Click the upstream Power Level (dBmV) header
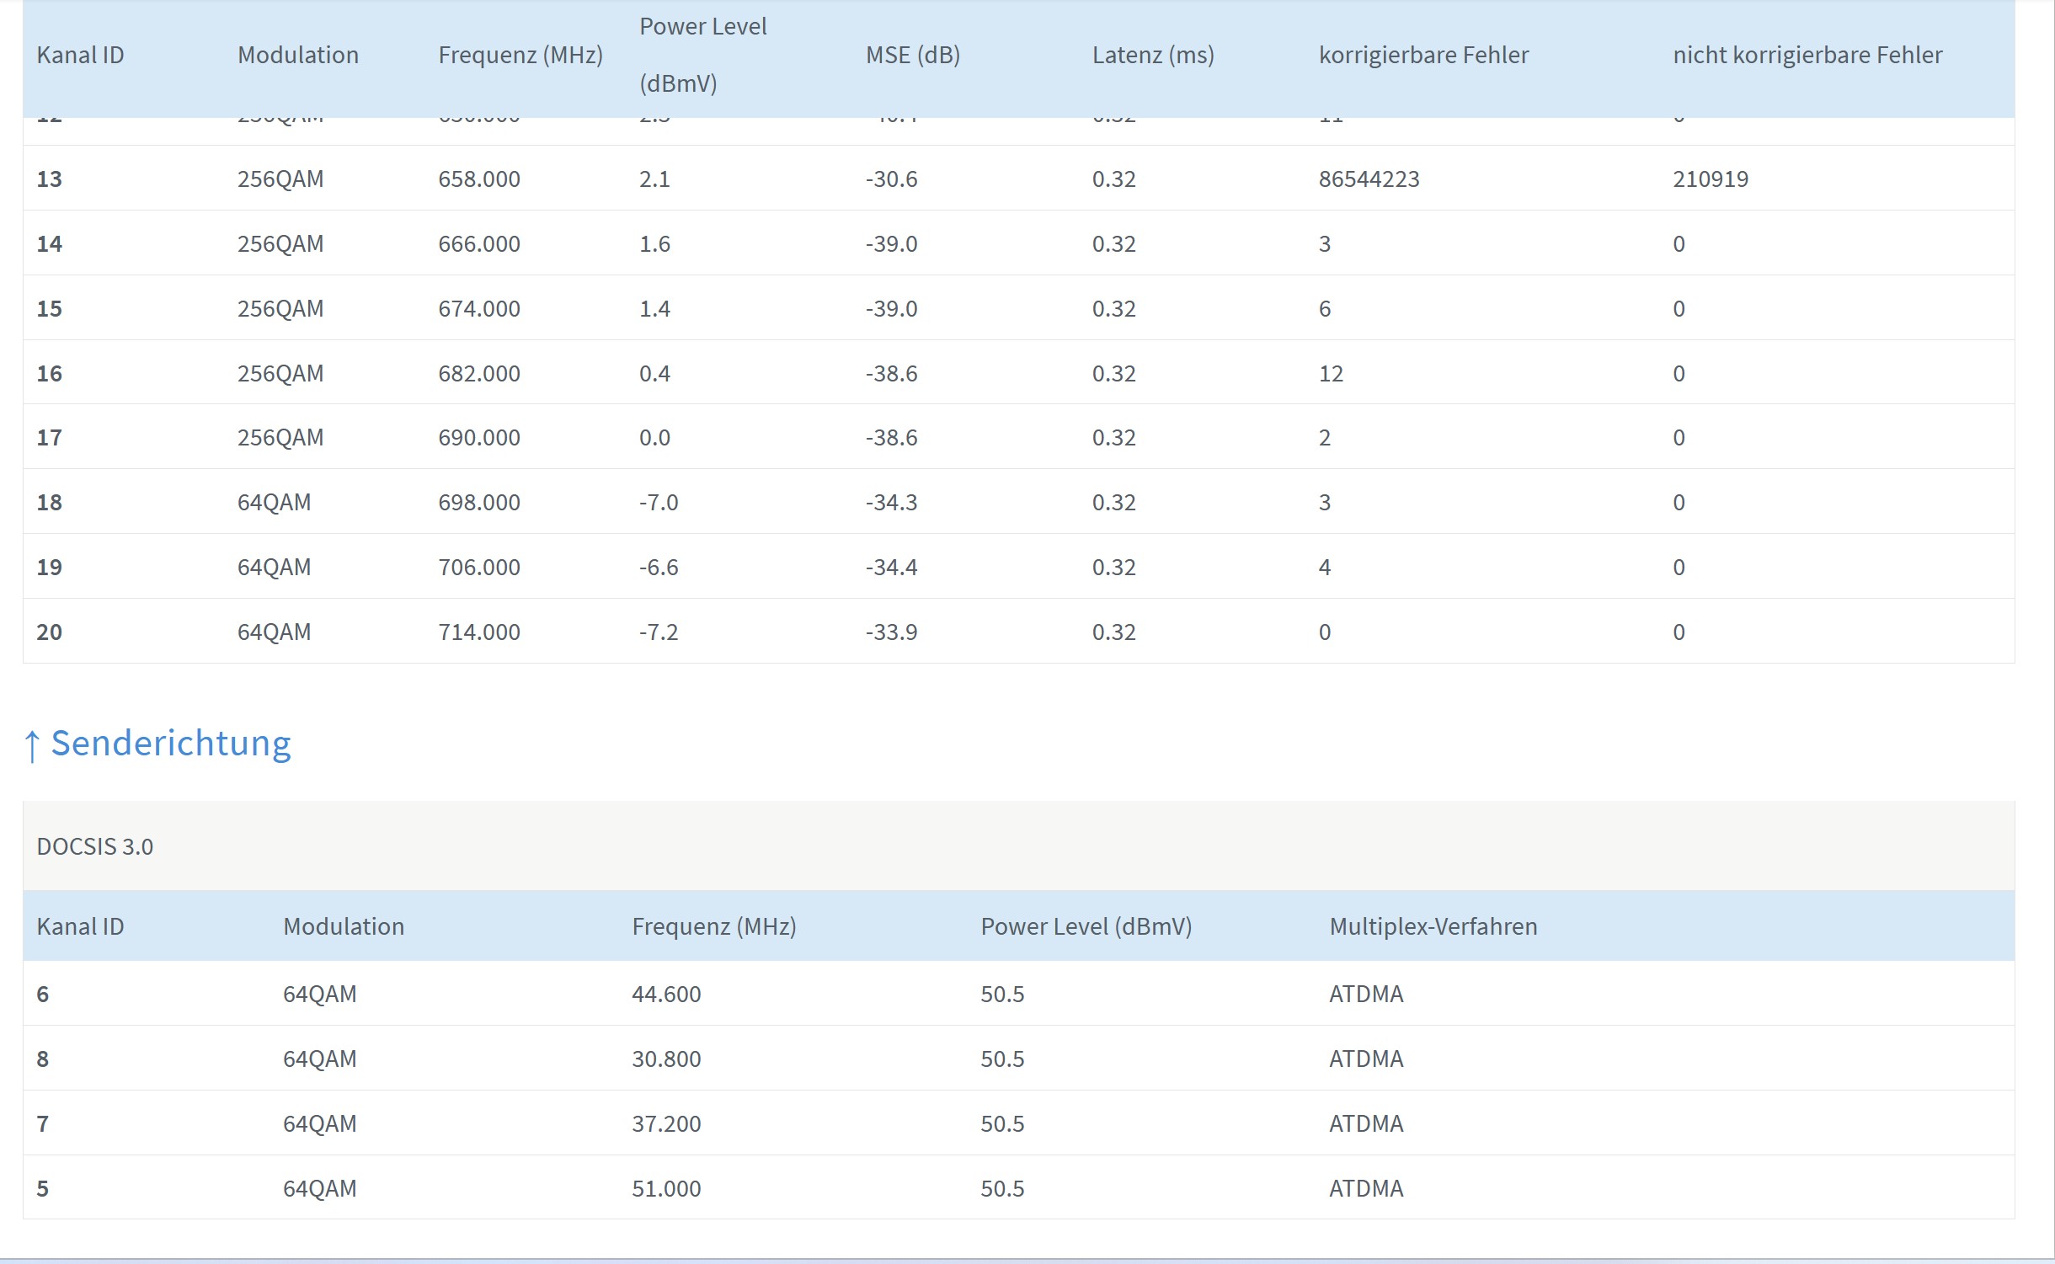This screenshot has height=1264, width=2055. tap(1086, 926)
